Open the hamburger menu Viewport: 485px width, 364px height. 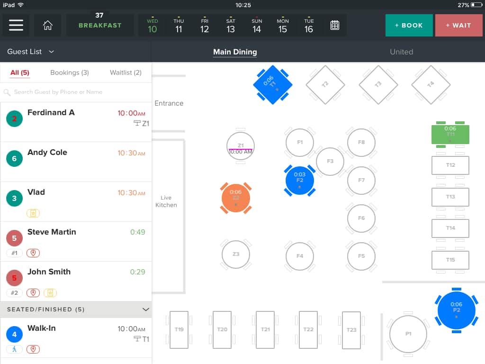(16, 26)
